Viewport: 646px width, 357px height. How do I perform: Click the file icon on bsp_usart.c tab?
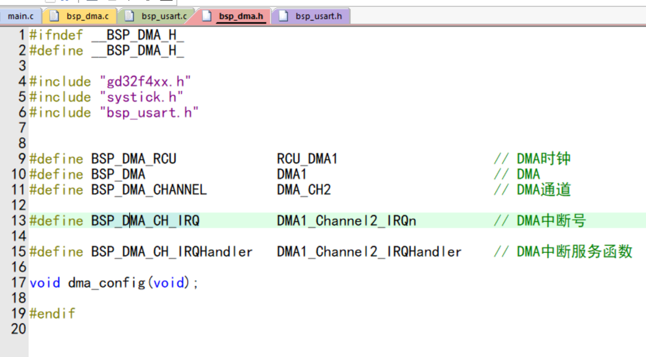click(x=130, y=16)
